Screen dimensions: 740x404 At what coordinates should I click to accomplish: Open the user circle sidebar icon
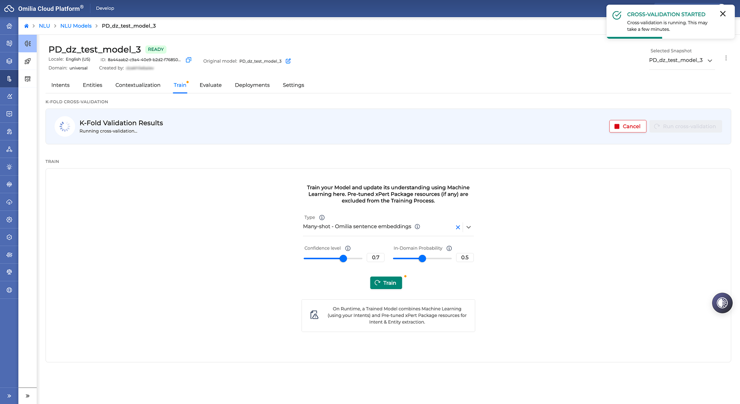click(9, 220)
